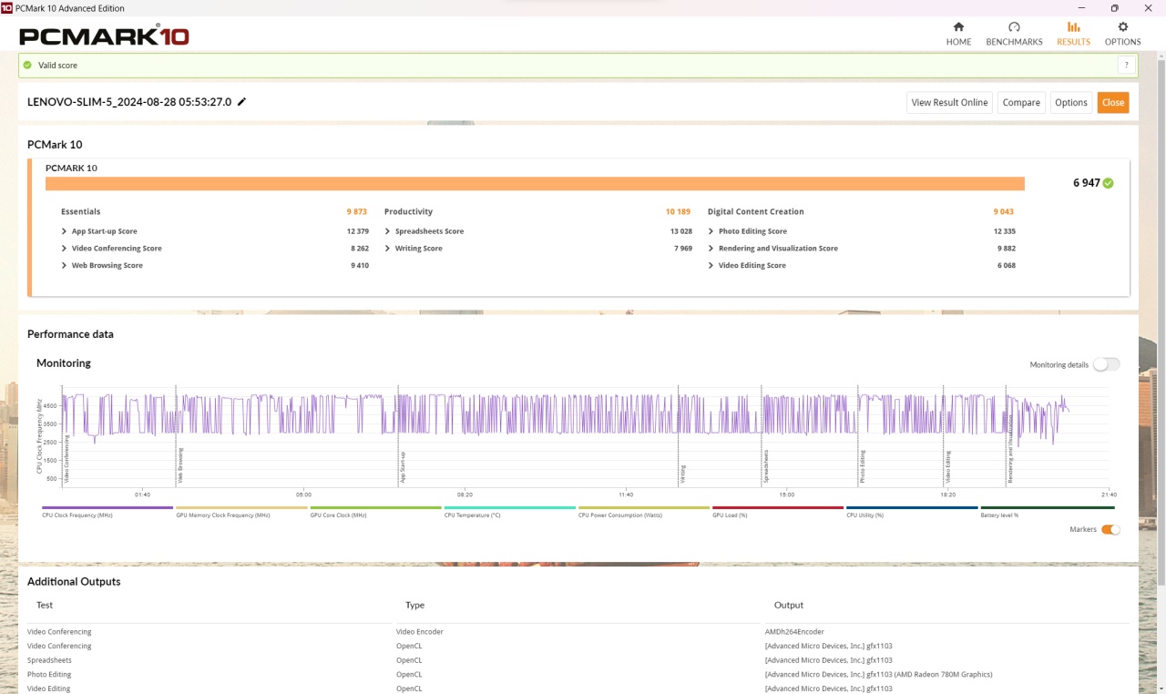Click the Productivity score 10 189
This screenshot has height=694, width=1166.
[678, 211]
